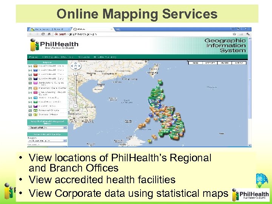Viewport: 272px width, 204px height.
Task: Bookmark the page with the star icon
Action: [x=234, y=34]
